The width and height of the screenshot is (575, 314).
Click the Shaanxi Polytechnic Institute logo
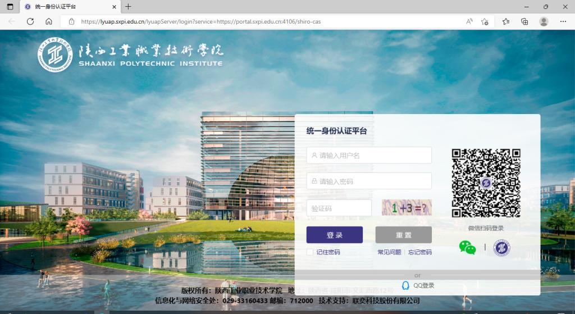click(x=55, y=55)
